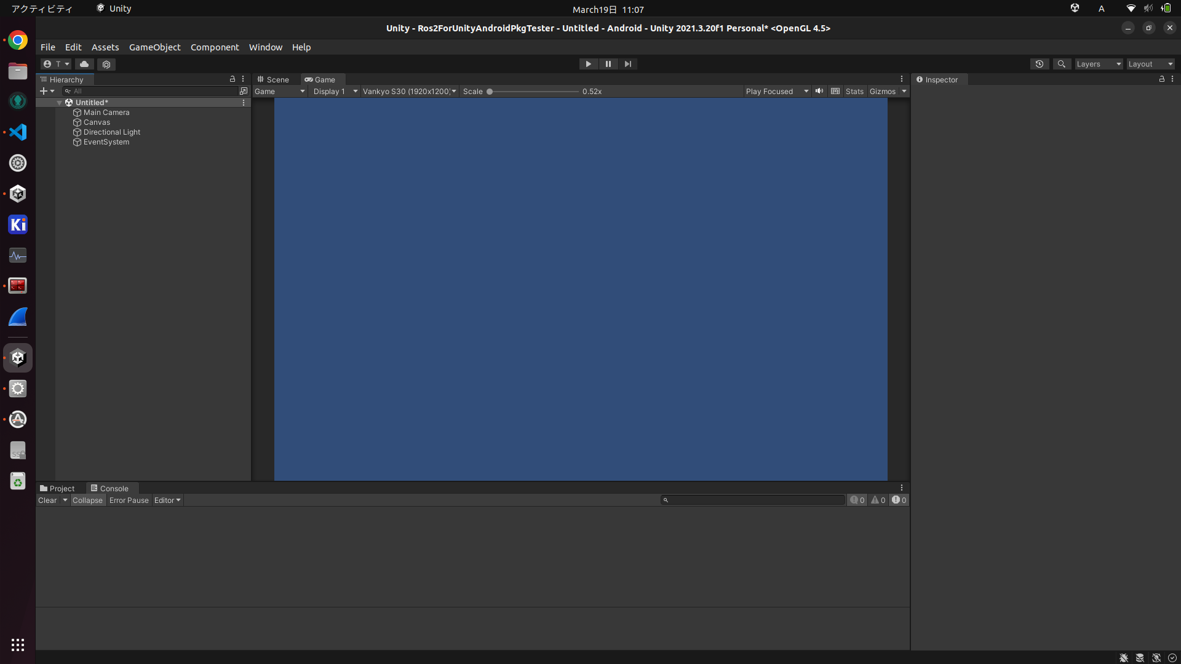Click the Console search field

754,500
